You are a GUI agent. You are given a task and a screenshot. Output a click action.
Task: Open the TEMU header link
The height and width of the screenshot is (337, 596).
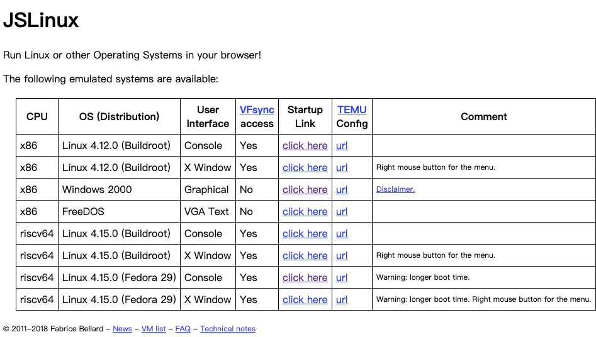351,109
